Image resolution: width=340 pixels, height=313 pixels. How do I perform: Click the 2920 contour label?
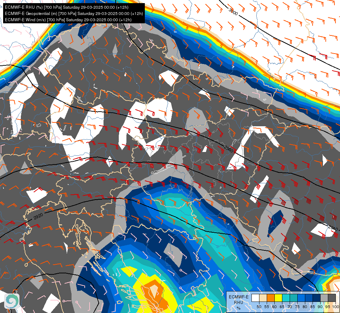click(39, 216)
